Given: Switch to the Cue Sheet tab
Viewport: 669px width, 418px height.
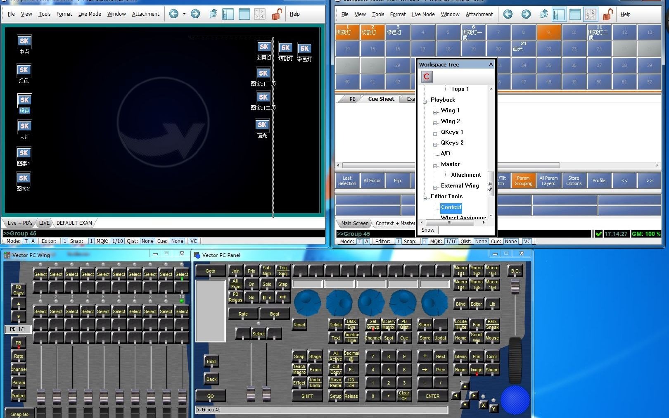Looking at the screenshot, I should coord(381,99).
